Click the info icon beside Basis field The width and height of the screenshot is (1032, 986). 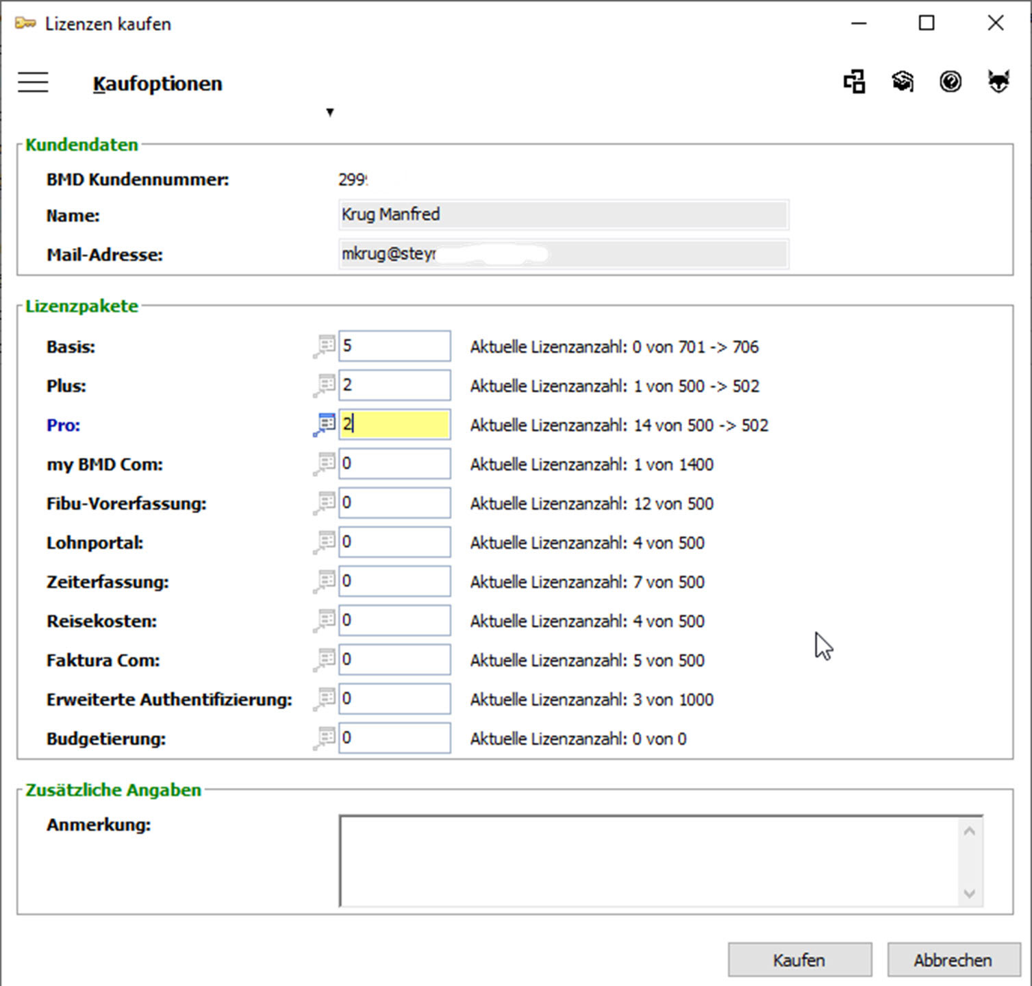pyautogui.click(x=326, y=346)
